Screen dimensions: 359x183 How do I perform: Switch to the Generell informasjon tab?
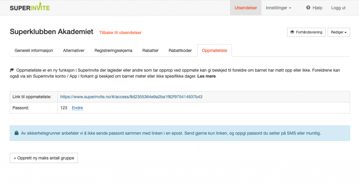click(x=34, y=50)
